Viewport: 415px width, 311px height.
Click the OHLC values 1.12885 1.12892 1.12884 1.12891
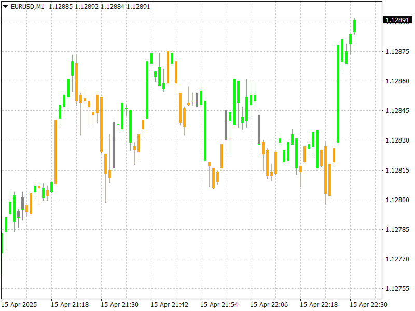100,7
